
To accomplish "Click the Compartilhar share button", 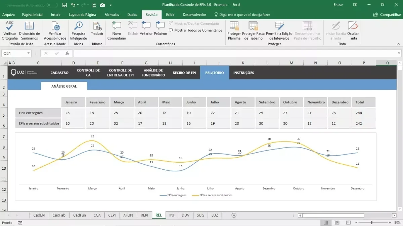I will 387,15.
